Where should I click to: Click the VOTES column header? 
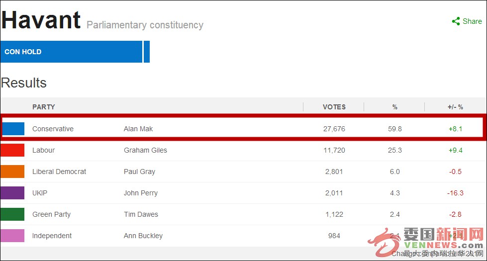[334, 107]
